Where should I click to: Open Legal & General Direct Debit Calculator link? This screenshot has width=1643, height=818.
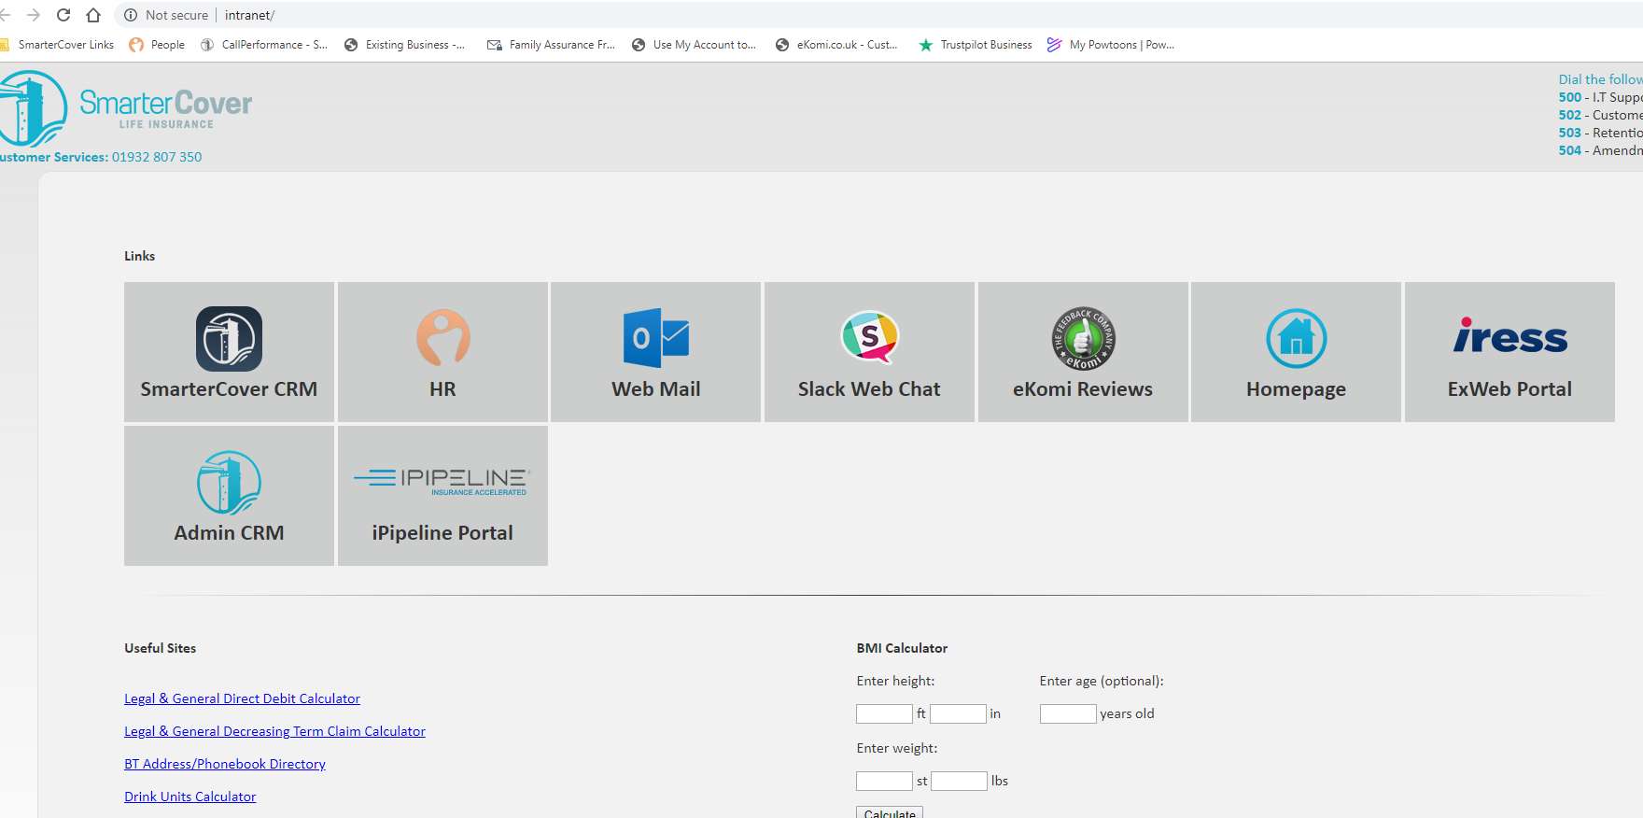click(x=242, y=698)
